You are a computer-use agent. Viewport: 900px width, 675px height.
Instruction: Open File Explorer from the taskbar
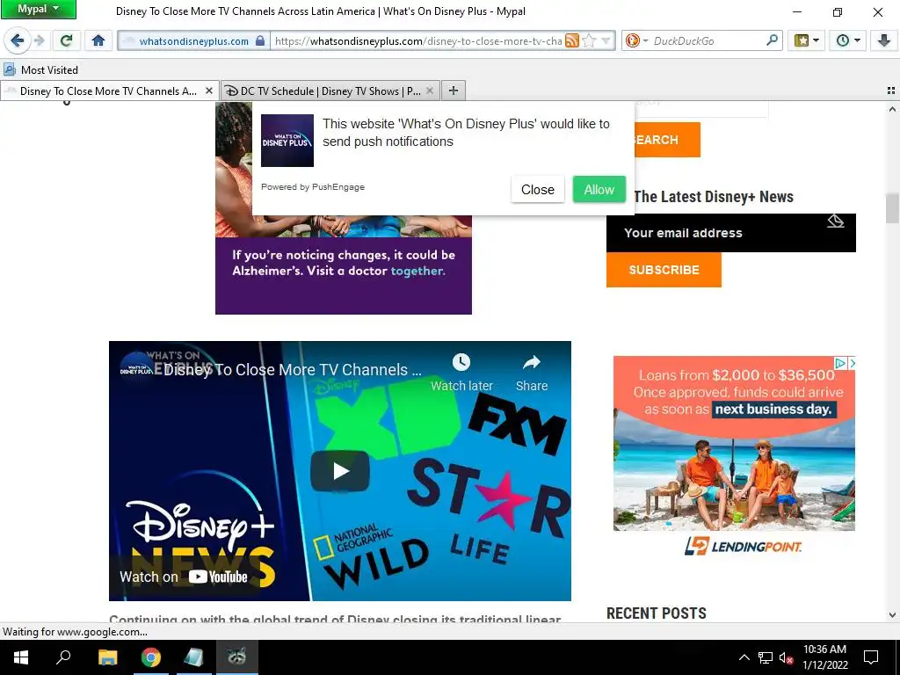click(x=107, y=657)
